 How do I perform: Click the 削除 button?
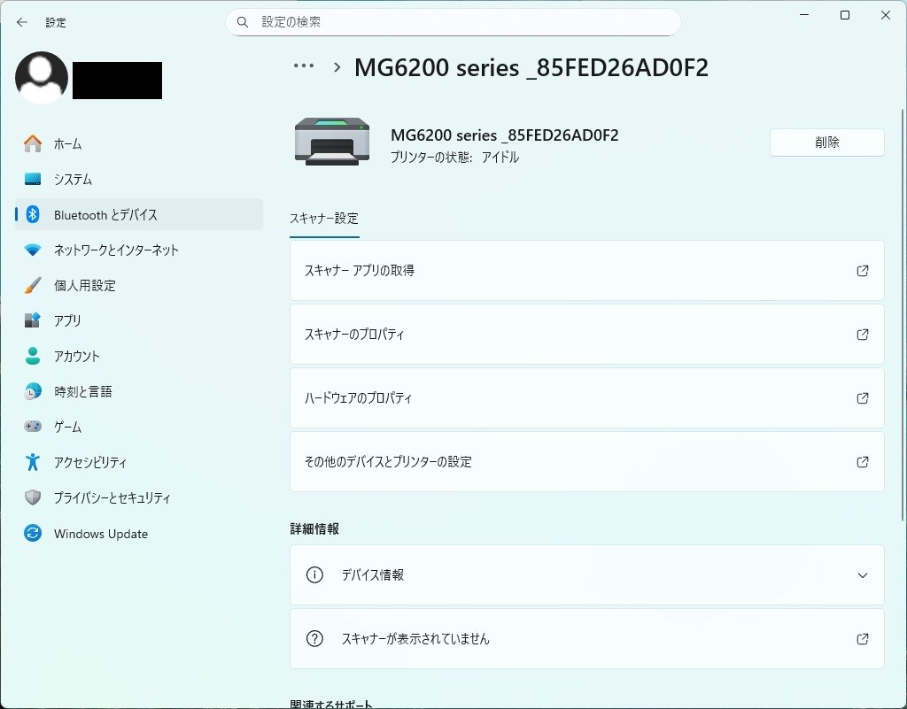[826, 143]
